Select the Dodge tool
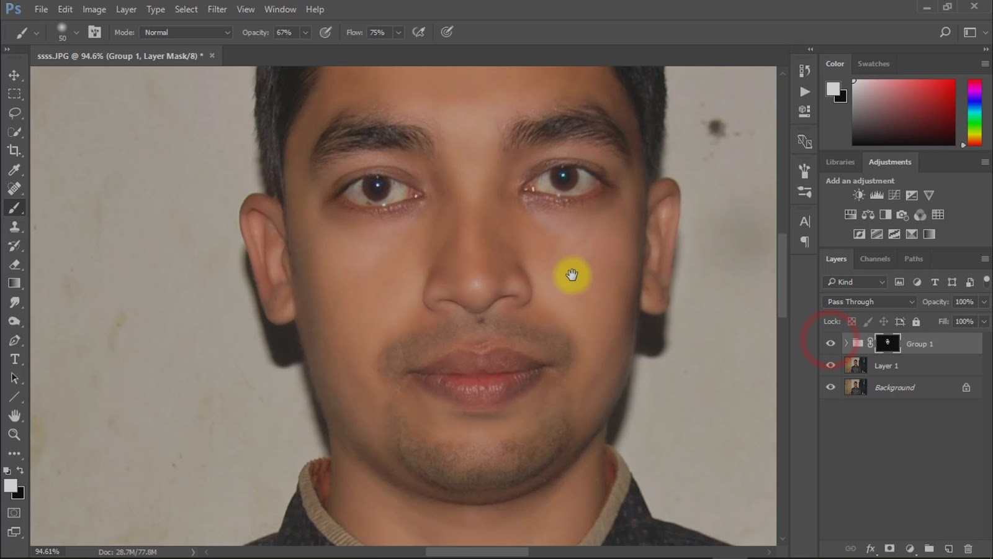This screenshot has width=993, height=559. (14, 321)
